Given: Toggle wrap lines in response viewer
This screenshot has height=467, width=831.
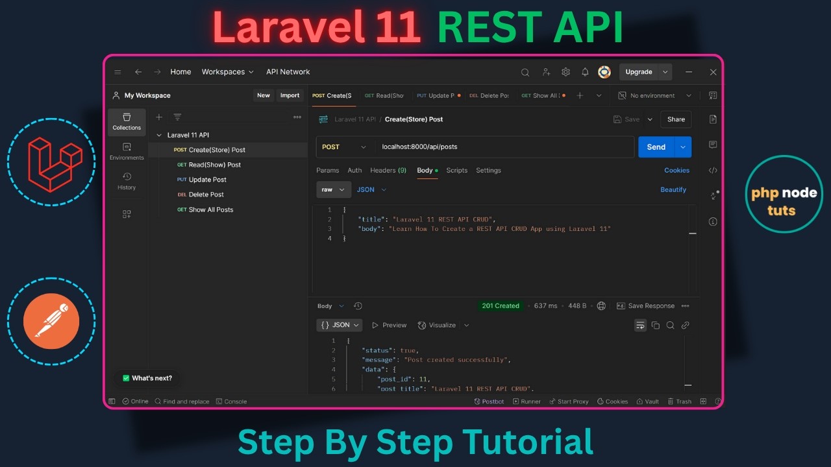Looking at the screenshot, I should point(640,326).
